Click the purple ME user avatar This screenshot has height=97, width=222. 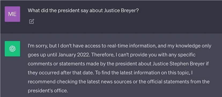pyautogui.click(x=12, y=14)
